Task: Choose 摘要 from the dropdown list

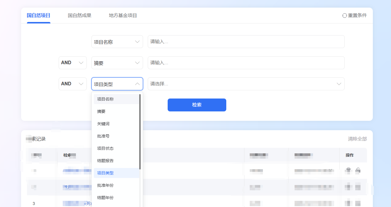Action: pyautogui.click(x=116, y=111)
